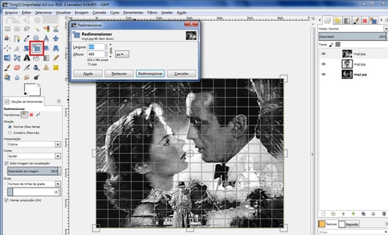Click the Cancelar button

tap(181, 74)
